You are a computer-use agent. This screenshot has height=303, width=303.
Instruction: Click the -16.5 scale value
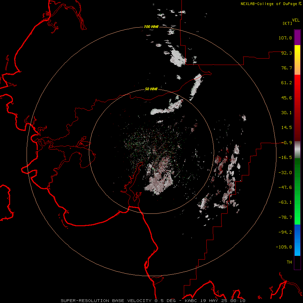(285, 158)
